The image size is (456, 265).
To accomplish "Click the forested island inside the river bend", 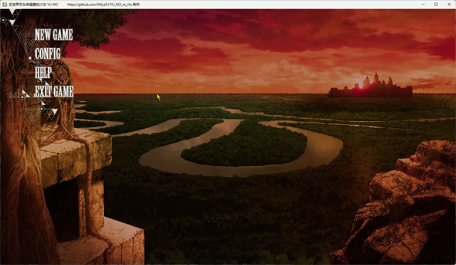I will 246,144.
